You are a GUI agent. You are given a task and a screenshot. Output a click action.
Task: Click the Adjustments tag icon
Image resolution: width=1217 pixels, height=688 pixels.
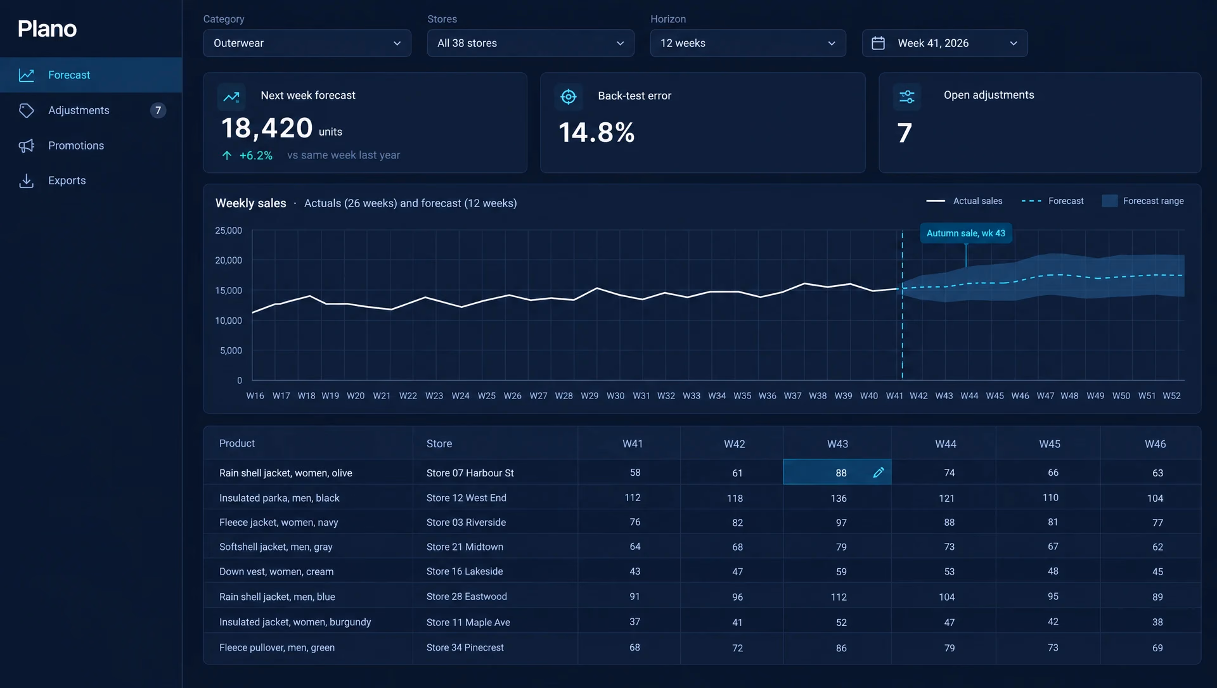(x=26, y=110)
